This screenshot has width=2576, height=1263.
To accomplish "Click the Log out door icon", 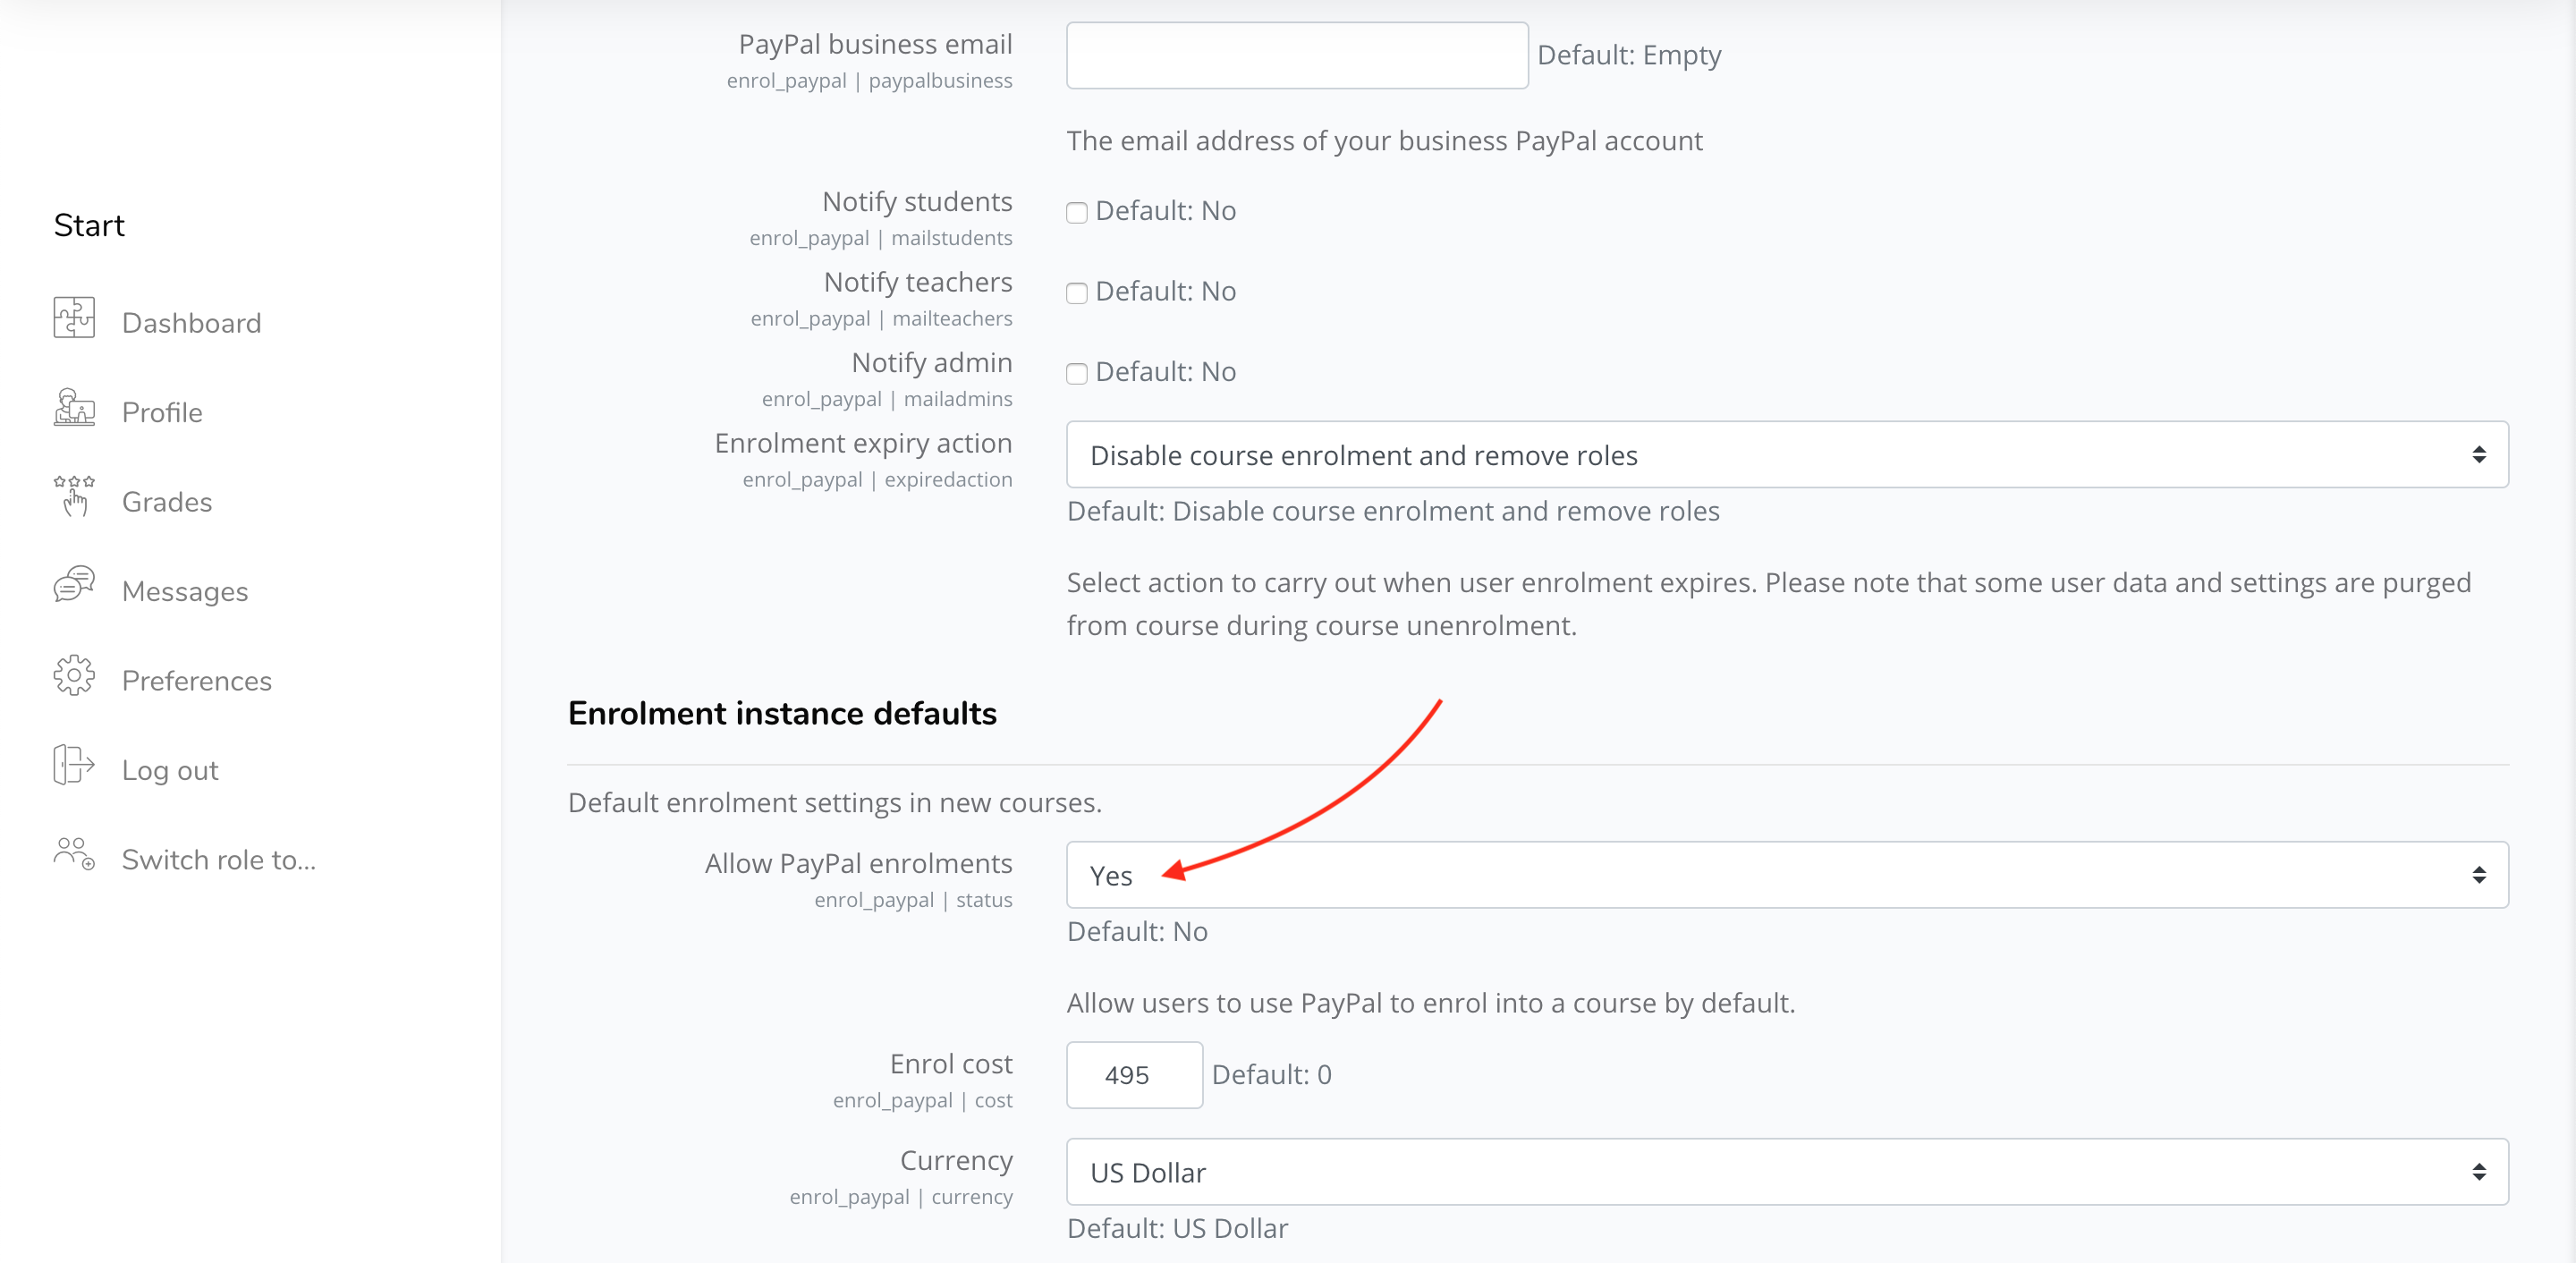I will coord(74,765).
